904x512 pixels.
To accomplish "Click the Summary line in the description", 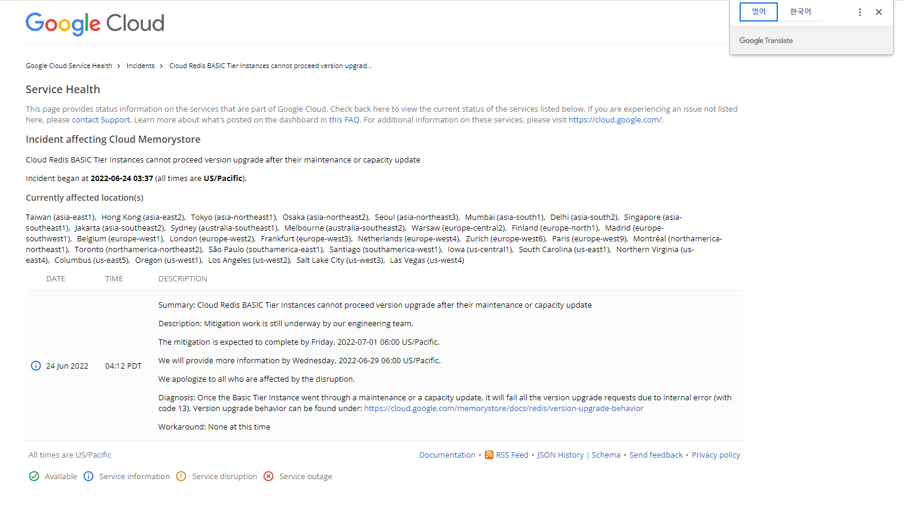I will pyautogui.click(x=375, y=305).
